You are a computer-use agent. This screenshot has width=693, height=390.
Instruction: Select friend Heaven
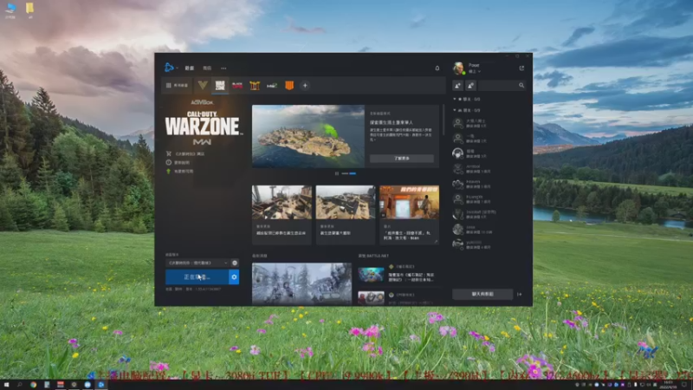coord(489,184)
